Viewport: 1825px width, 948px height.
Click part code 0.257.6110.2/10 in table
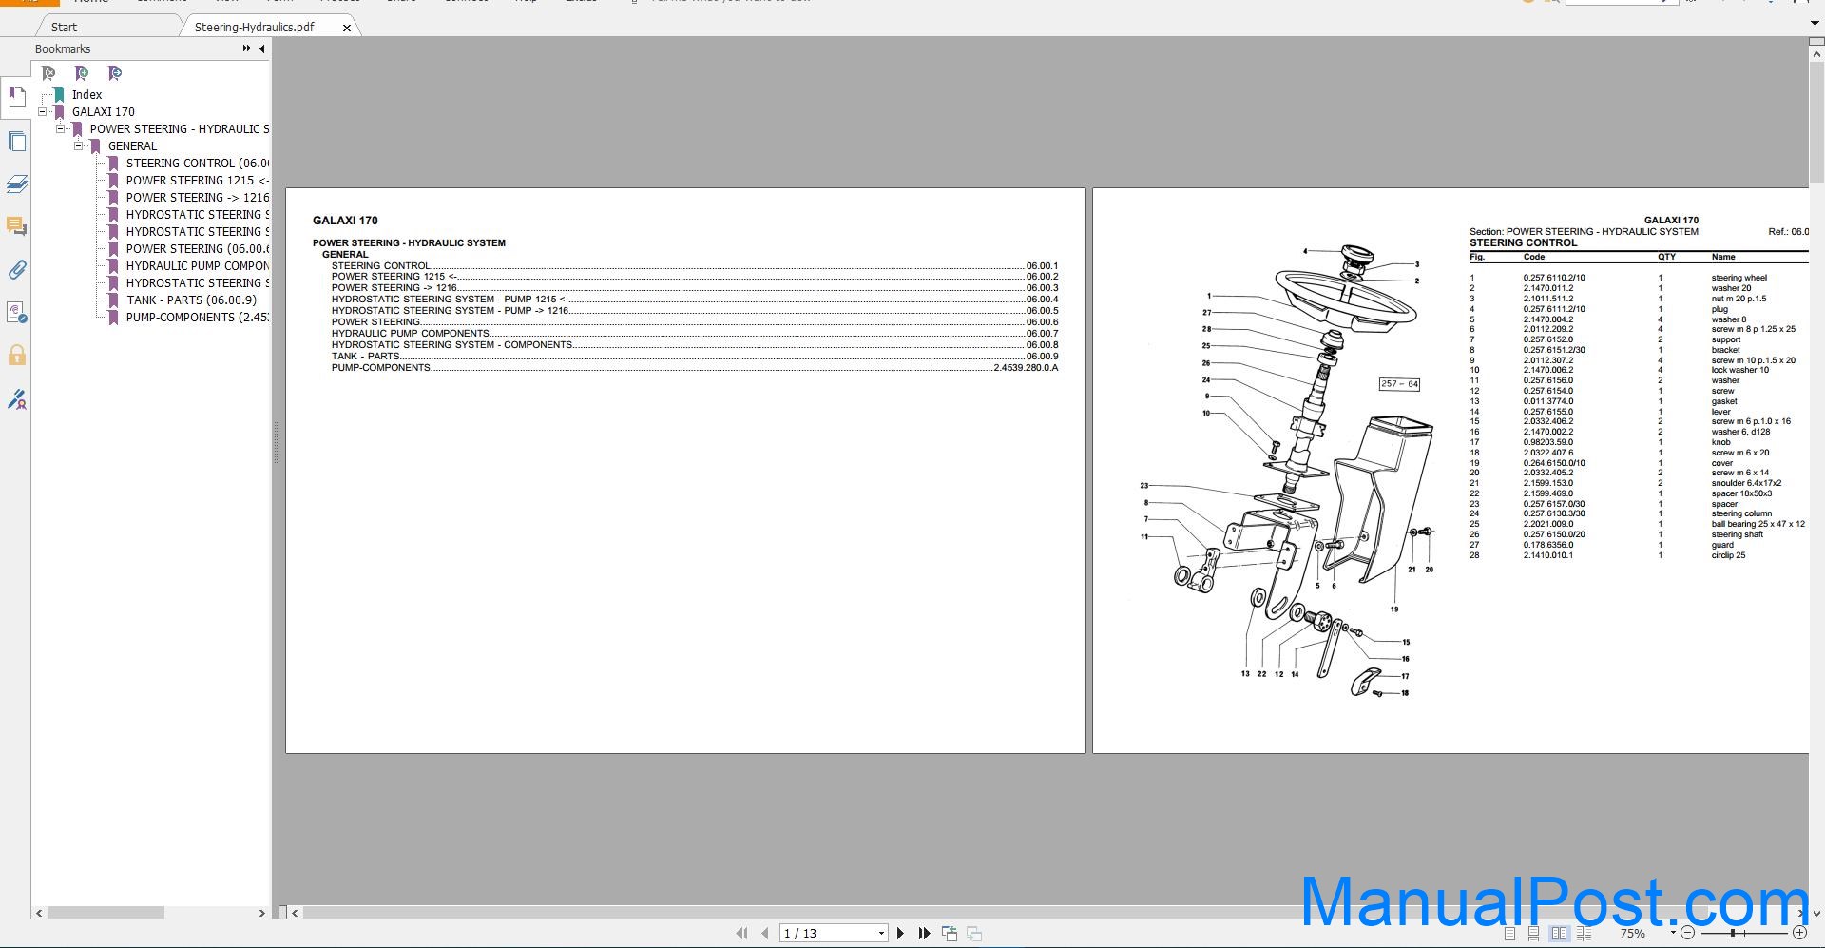click(x=1554, y=278)
